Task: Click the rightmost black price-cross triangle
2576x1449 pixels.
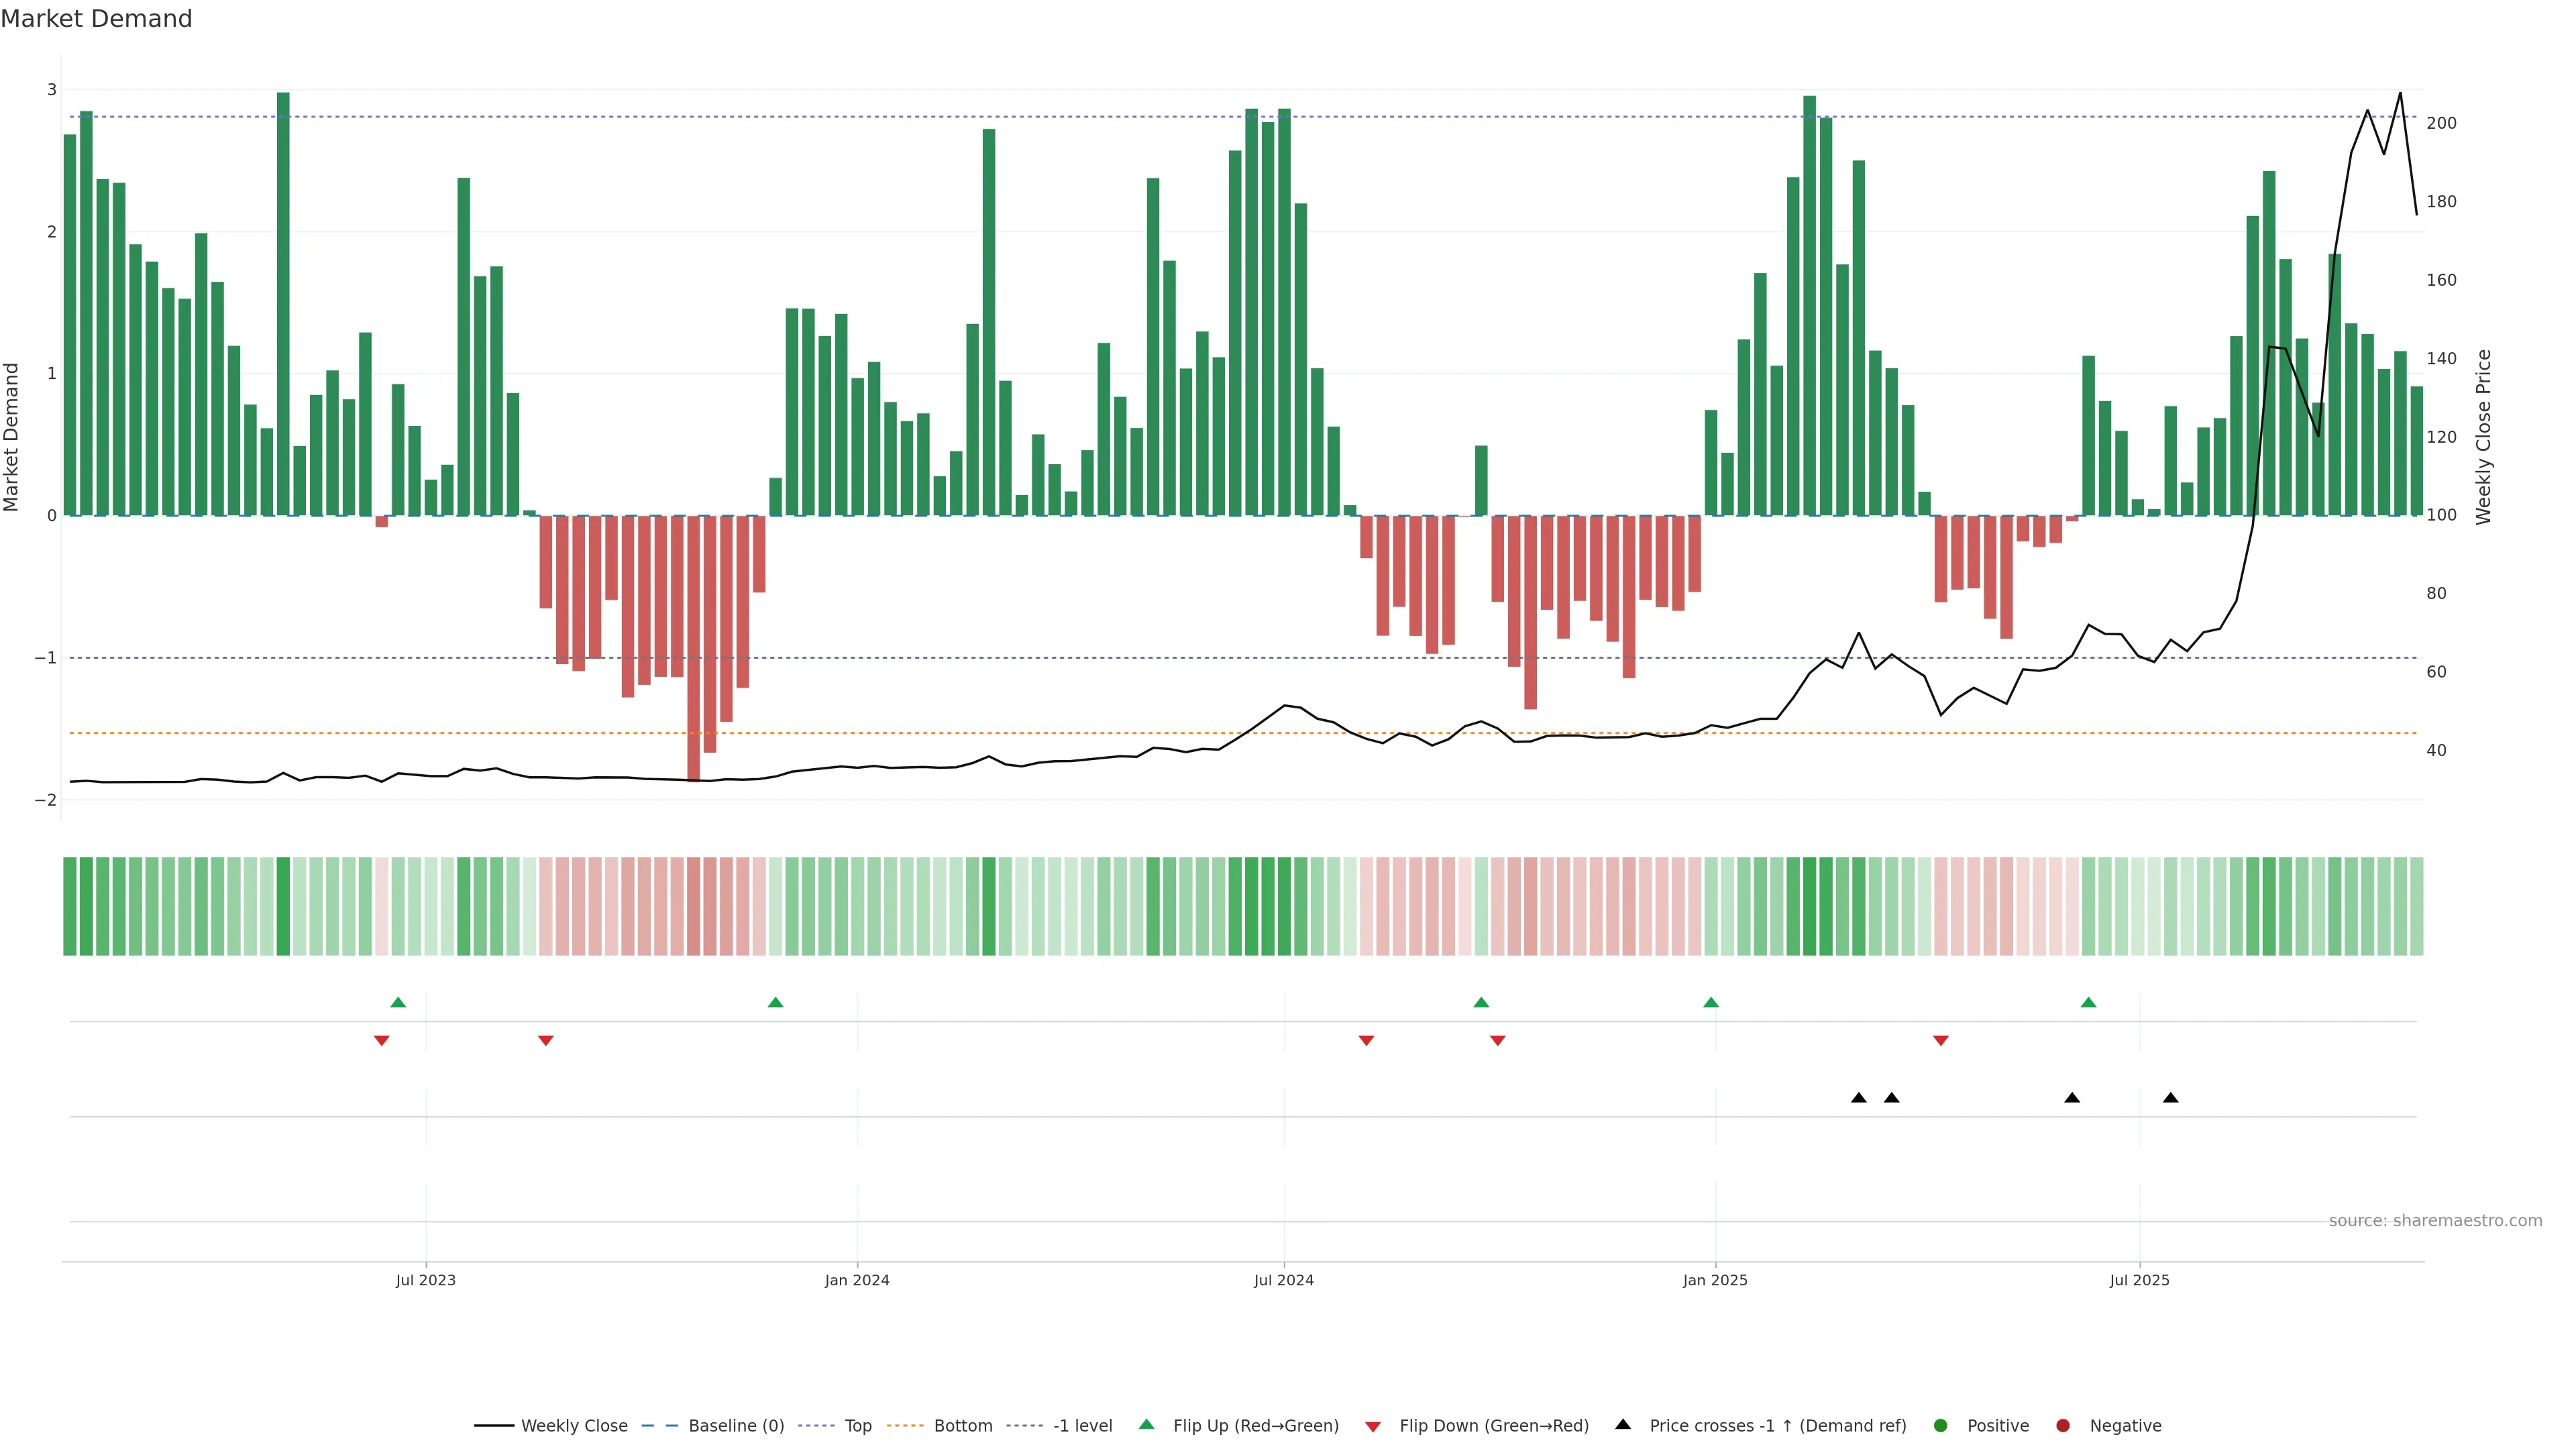Action: (x=2171, y=1098)
